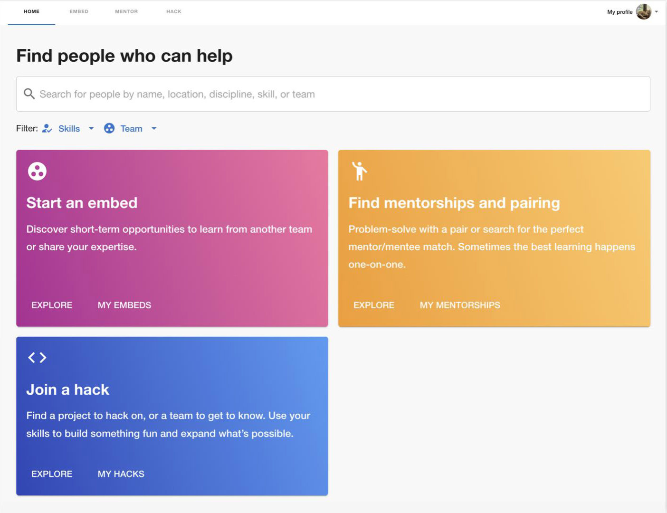Click the mentorship card person icon
Image resolution: width=667 pixels, height=513 pixels.
point(359,171)
